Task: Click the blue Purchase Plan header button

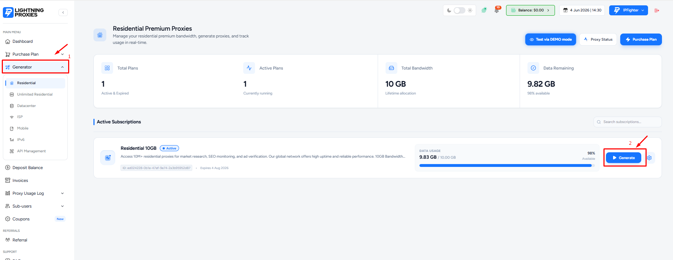Action: (x=641, y=40)
